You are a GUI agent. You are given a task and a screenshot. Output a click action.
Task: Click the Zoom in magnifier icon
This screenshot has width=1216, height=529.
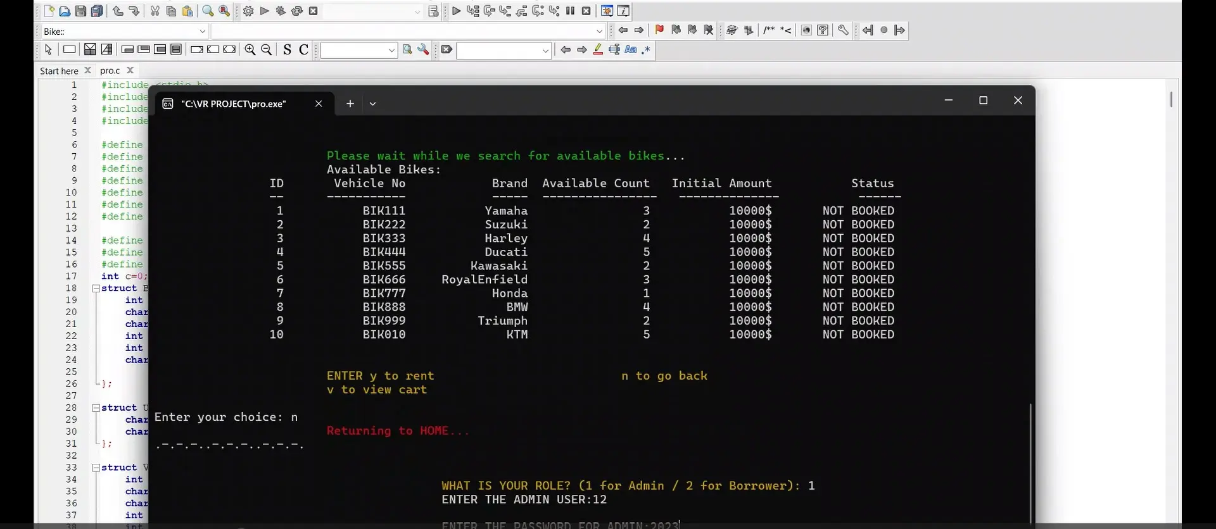pyautogui.click(x=250, y=50)
